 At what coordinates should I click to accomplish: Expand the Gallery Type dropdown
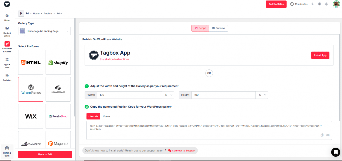[44, 31]
